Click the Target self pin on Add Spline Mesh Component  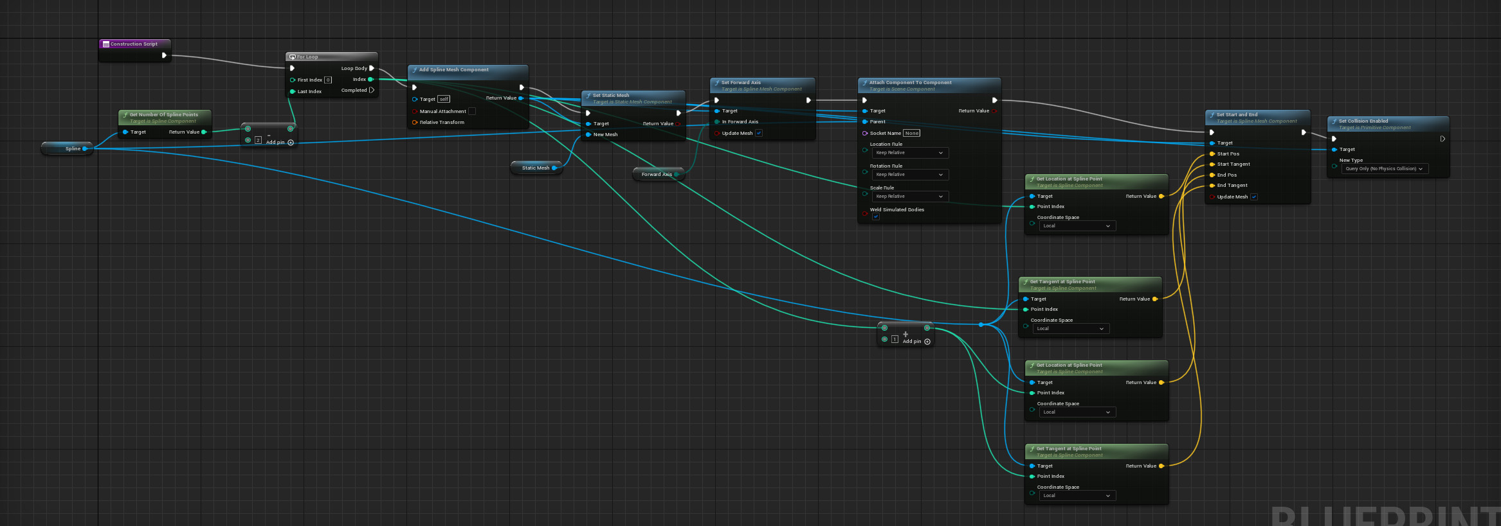tap(415, 99)
